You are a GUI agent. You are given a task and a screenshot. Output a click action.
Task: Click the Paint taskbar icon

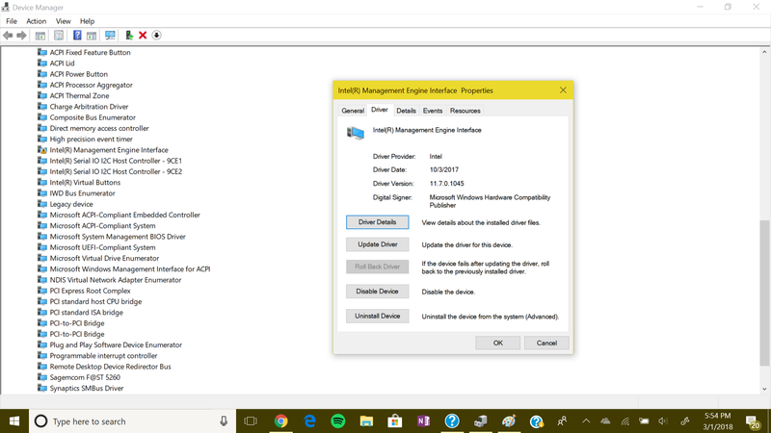click(509, 421)
